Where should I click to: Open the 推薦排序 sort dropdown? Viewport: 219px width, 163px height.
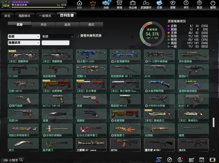click(x=24, y=43)
